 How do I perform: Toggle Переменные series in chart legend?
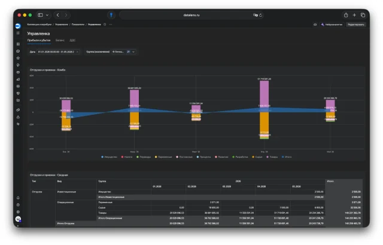click(163, 157)
